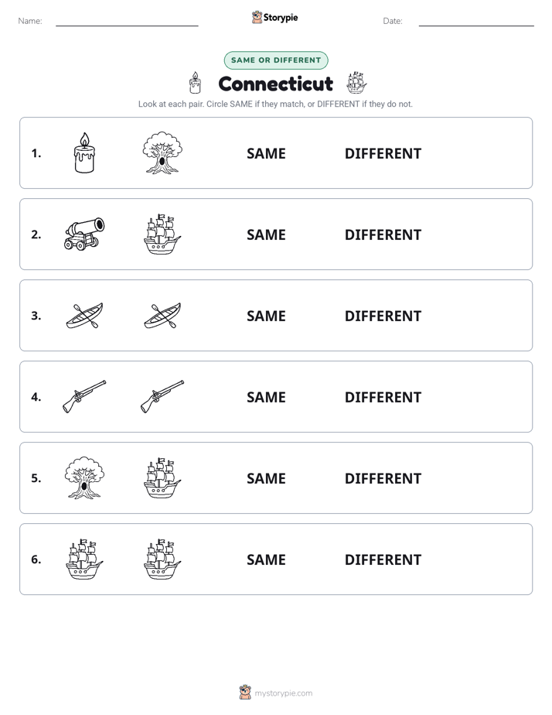The width and height of the screenshot is (552, 715).
Task: Click the Date input line
Action: click(x=476, y=22)
